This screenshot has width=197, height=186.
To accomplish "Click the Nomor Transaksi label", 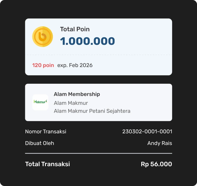I will click(x=46, y=131).
